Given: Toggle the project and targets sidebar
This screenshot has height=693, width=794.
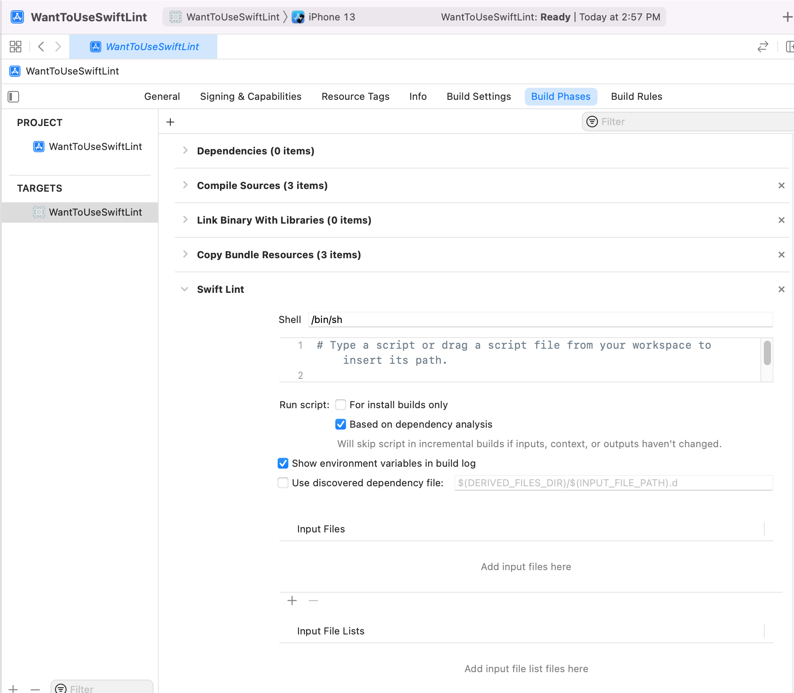Looking at the screenshot, I should click(13, 97).
